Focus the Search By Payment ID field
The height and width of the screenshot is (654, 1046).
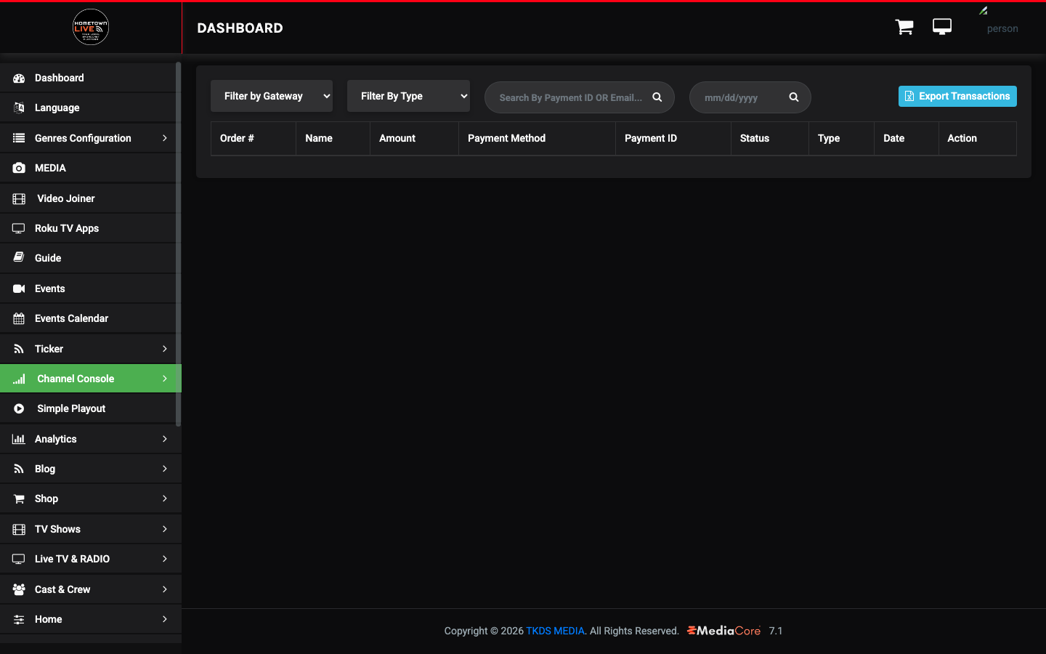coord(571,97)
